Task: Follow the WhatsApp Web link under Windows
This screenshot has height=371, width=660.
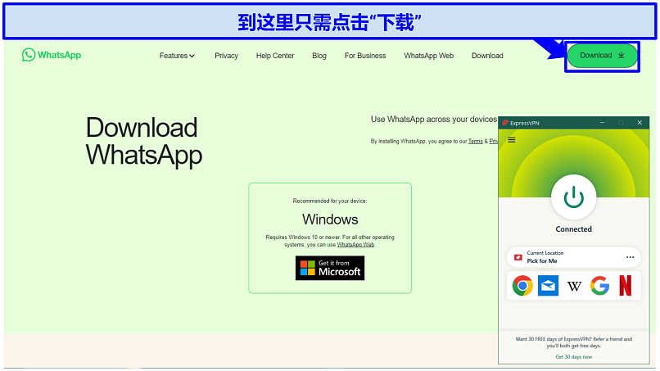Action: coord(355,245)
